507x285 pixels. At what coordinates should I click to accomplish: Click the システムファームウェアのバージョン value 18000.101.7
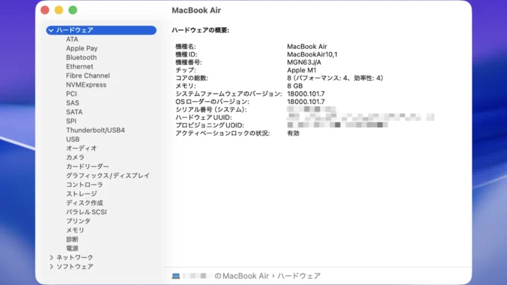[306, 93]
